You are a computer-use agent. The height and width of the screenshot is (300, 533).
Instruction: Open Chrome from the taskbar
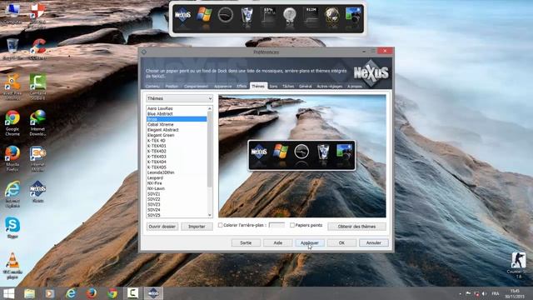tap(112, 293)
